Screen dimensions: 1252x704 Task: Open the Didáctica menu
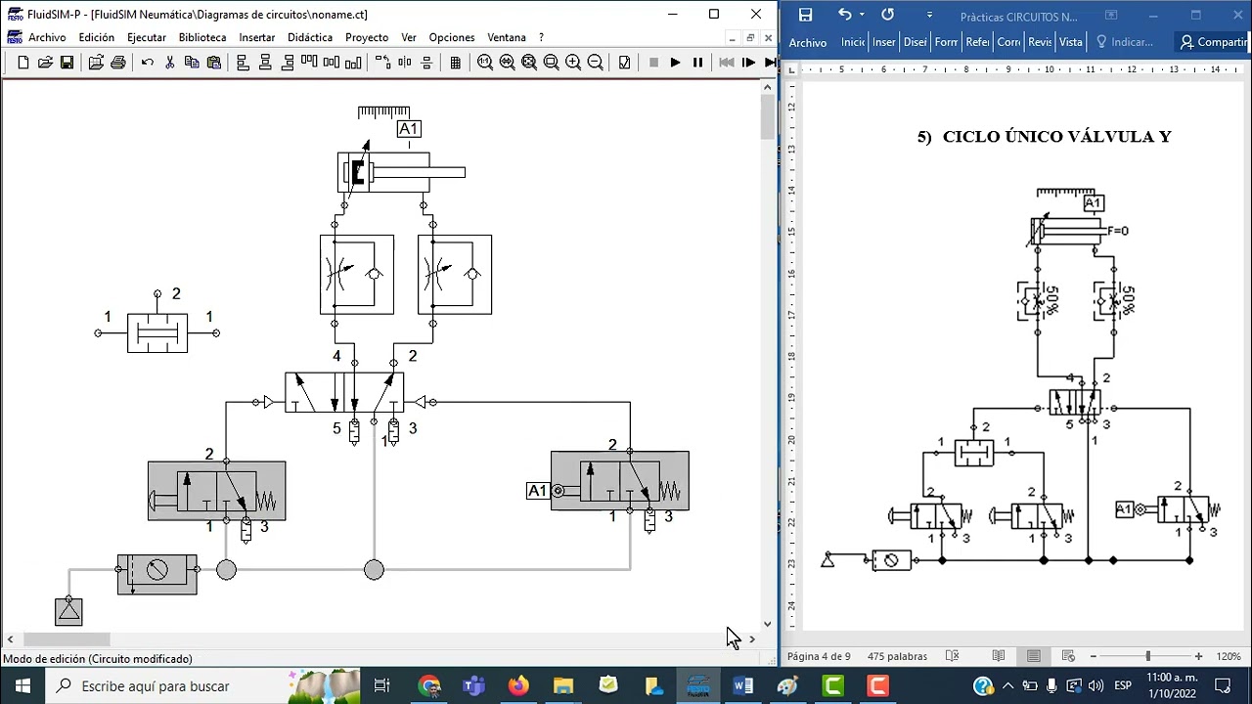click(310, 37)
